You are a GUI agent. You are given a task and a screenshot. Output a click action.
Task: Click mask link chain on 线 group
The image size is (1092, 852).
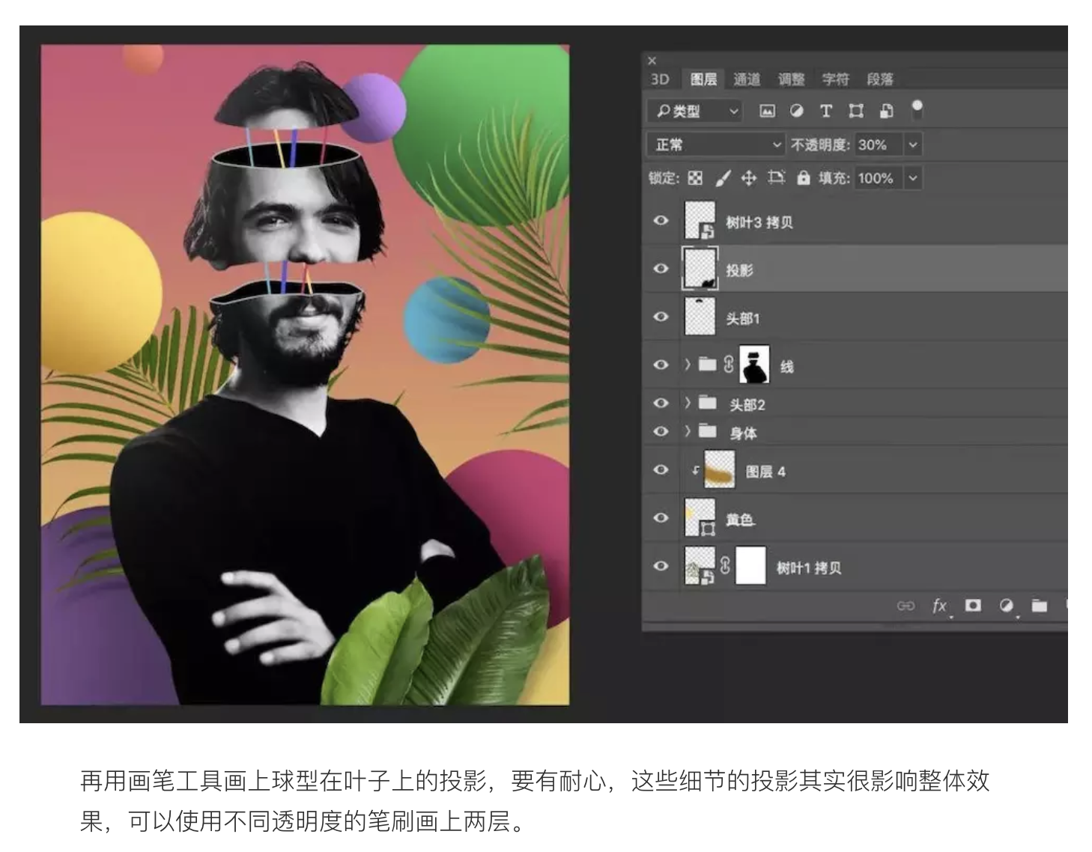728,365
